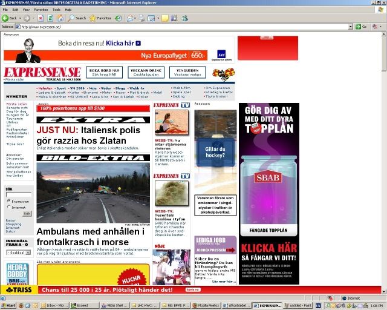This screenshot has height=310, width=387.
Task: Open Ambulans med anhållen headline
Action: (x=90, y=237)
